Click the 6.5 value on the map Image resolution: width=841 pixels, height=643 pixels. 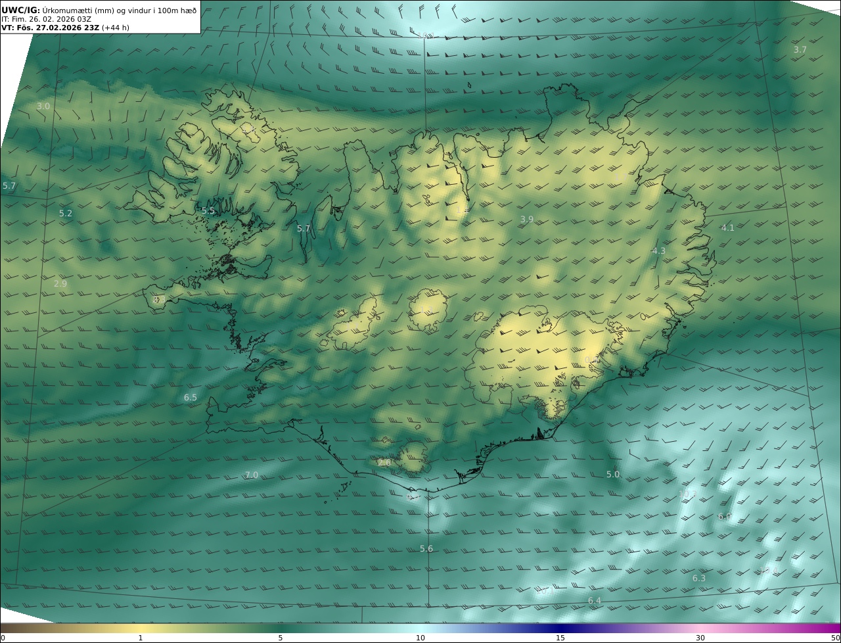pyautogui.click(x=191, y=398)
